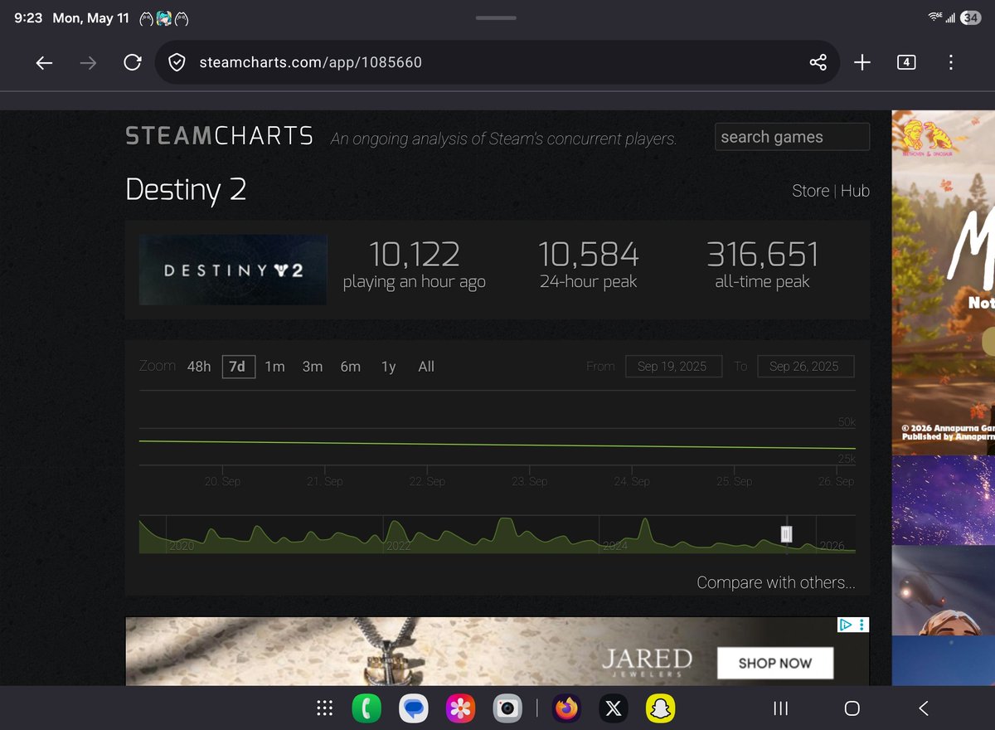This screenshot has height=730, width=995.
Task: Open the X app in taskbar
Action: 614,708
